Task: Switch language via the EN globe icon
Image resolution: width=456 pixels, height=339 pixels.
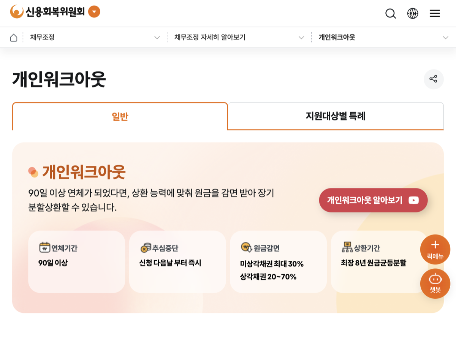Action: pos(413,14)
